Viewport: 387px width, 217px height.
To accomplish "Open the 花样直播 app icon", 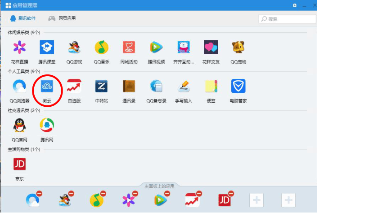I will [19, 47].
